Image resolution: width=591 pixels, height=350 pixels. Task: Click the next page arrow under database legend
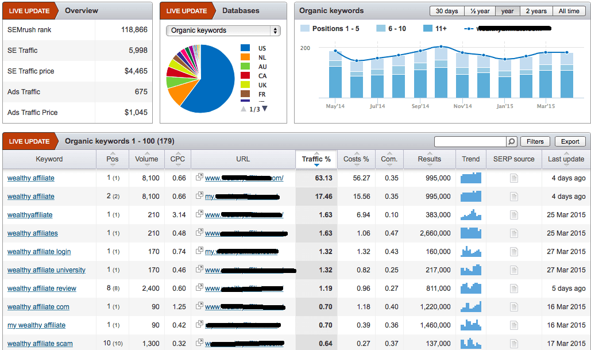coord(265,109)
